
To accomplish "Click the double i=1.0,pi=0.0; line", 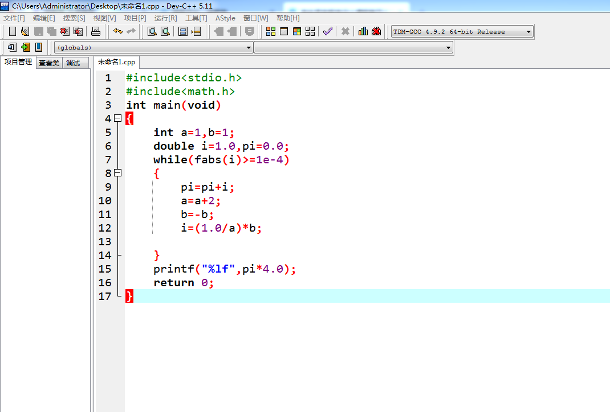I will pos(221,146).
